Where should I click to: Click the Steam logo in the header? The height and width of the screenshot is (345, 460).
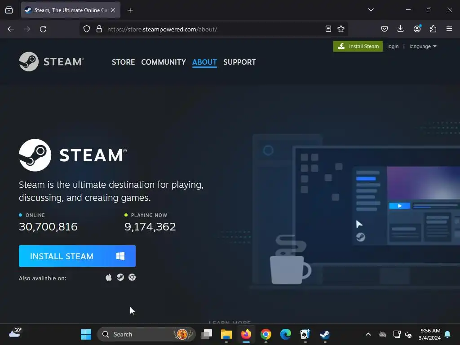click(52, 62)
